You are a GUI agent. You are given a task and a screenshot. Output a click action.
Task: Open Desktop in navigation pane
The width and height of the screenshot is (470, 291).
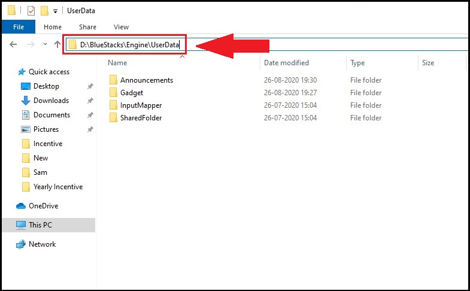[46, 86]
